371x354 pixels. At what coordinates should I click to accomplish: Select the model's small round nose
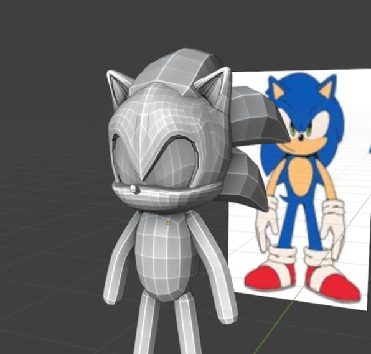point(134,189)
